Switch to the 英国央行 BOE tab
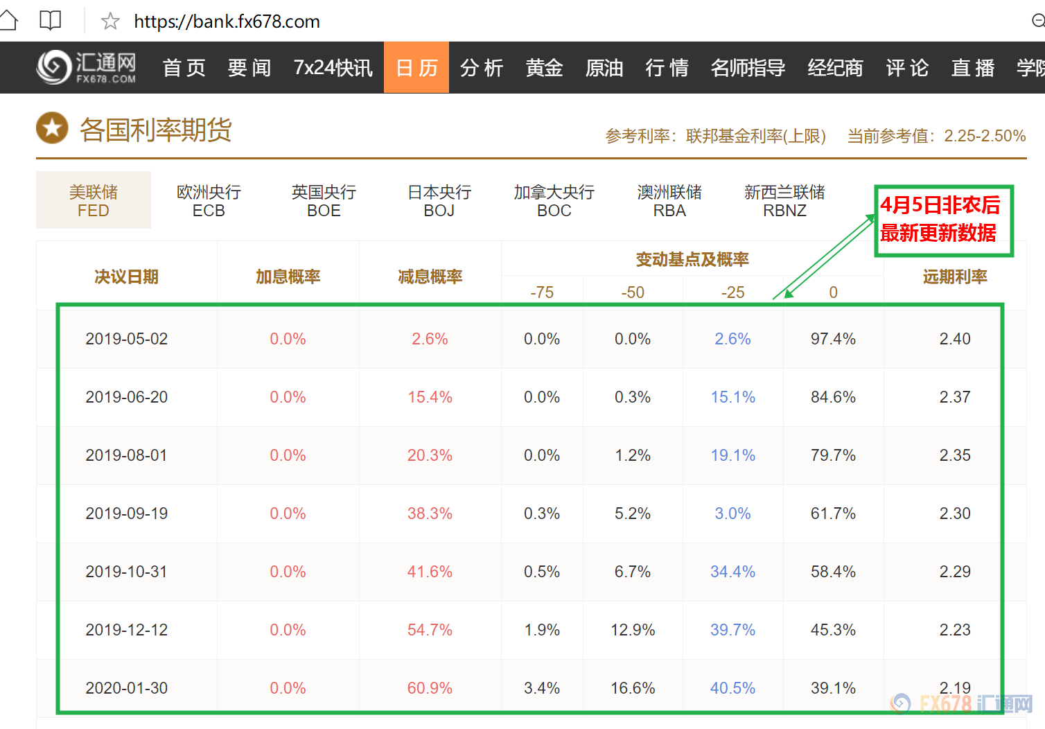 point(324,200)
